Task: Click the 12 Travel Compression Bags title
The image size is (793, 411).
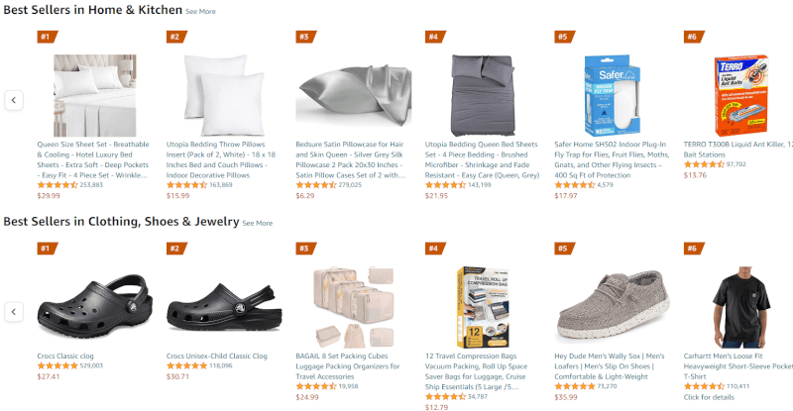Action: [x=476, y=371]
